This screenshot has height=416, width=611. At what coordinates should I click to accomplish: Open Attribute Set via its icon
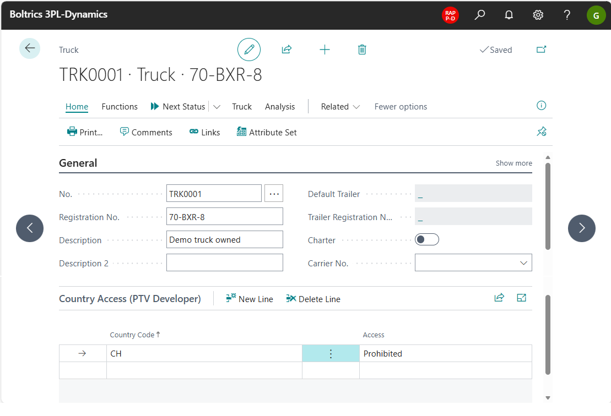click(x=267, y=132)
